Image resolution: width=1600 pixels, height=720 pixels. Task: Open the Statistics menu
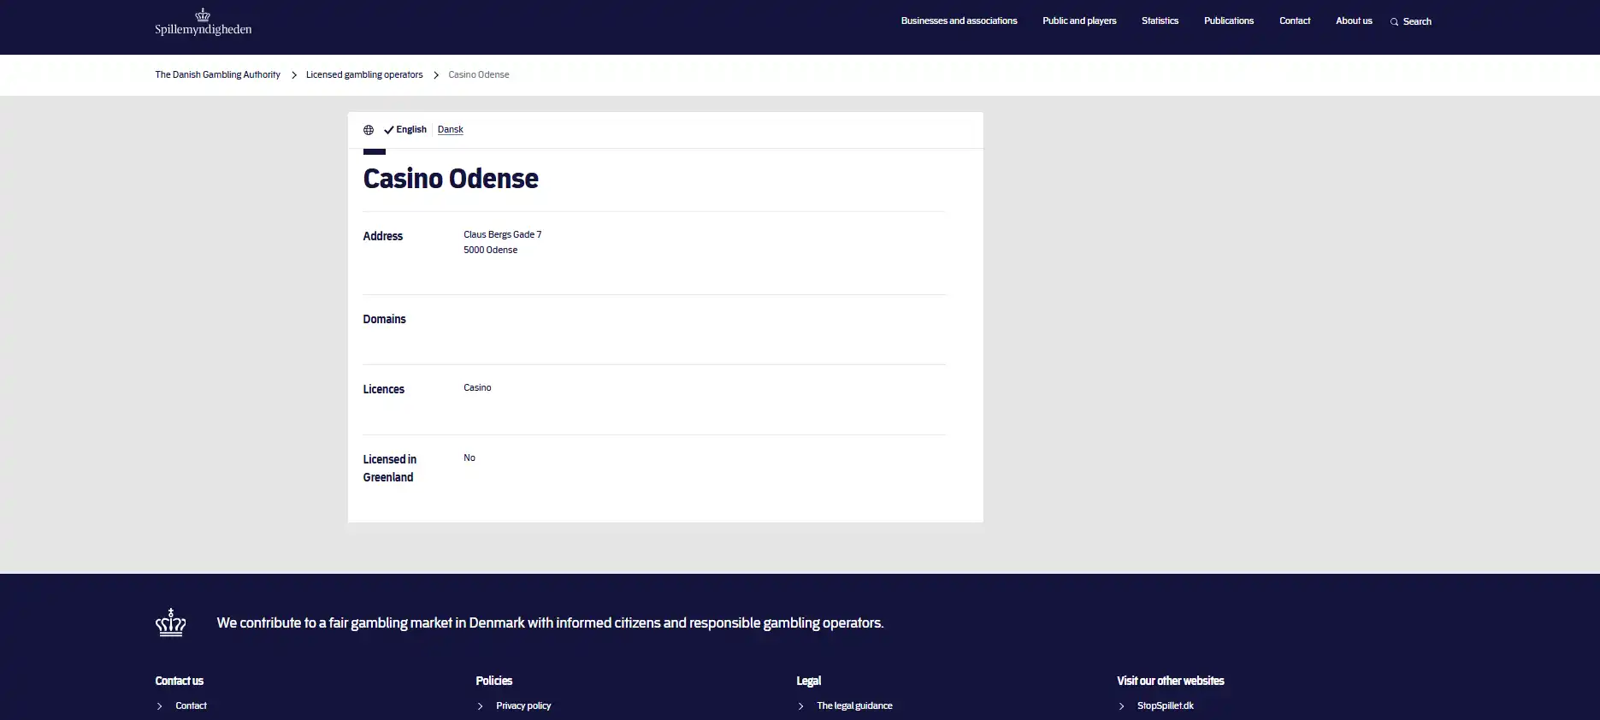pyautogui.click(x=1160, y=21)
